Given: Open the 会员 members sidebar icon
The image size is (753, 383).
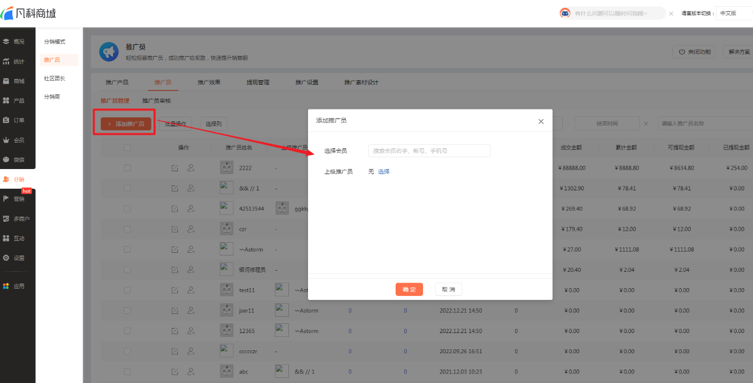Looking at the screenshot, I should [6, 140].
